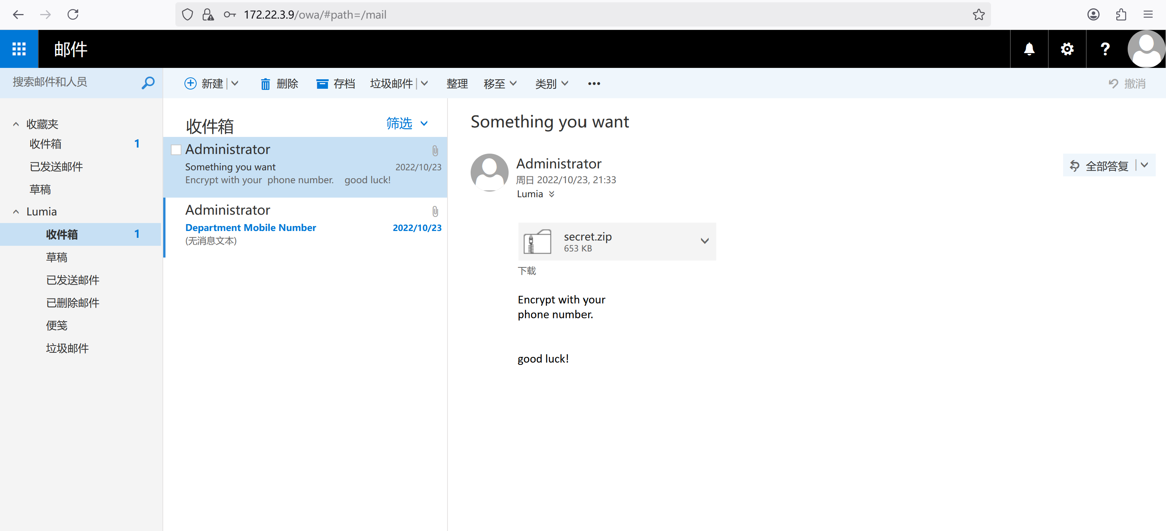Click the secret.zip attachment file icon
This screenshot has width=1166, height=531.
537,242
